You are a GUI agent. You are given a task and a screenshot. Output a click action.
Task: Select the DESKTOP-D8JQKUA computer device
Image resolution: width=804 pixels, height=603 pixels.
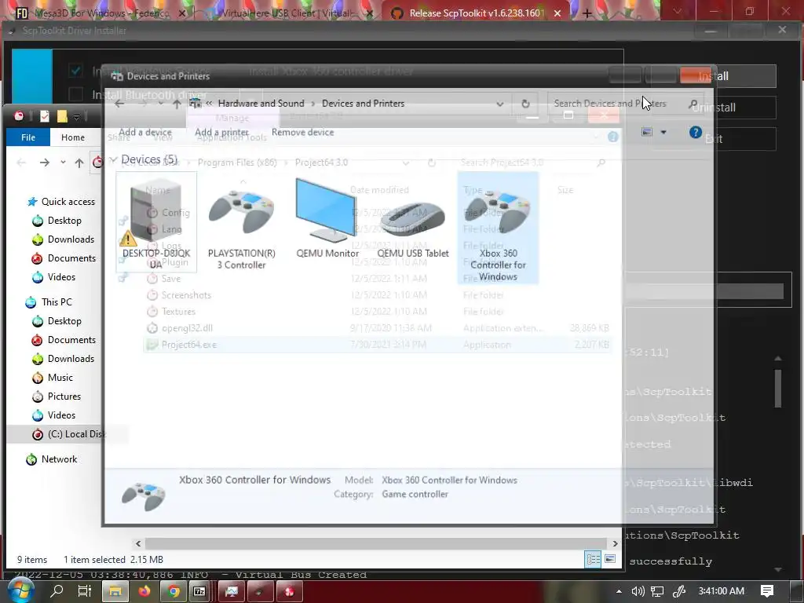pyautogui.click(x=156, y=223)
